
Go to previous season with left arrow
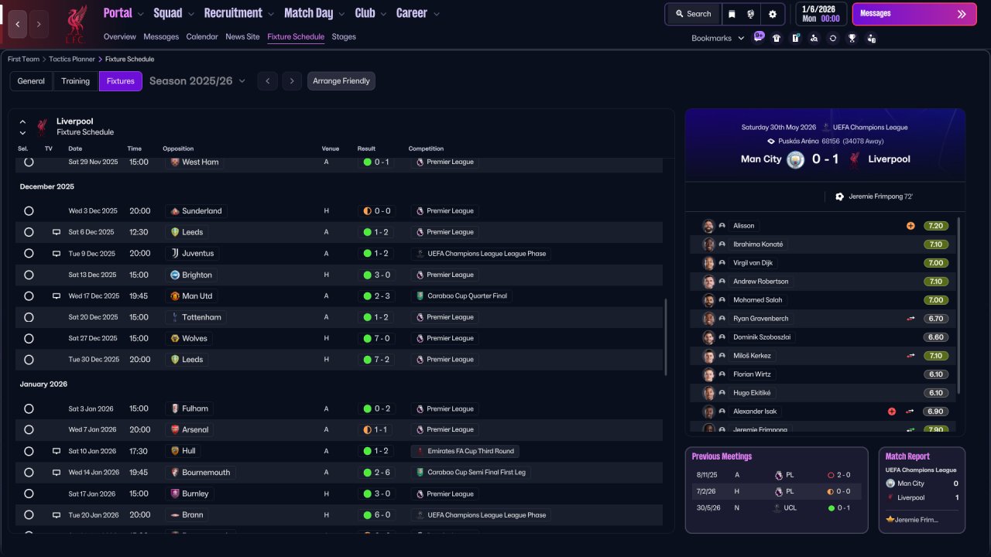point(267,81)
